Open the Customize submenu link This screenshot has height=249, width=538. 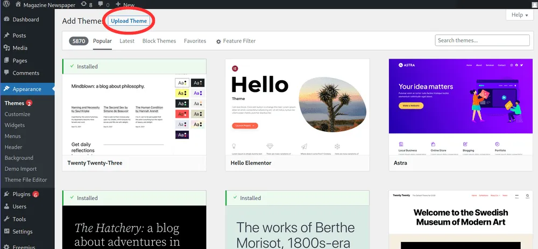(18, 114)
